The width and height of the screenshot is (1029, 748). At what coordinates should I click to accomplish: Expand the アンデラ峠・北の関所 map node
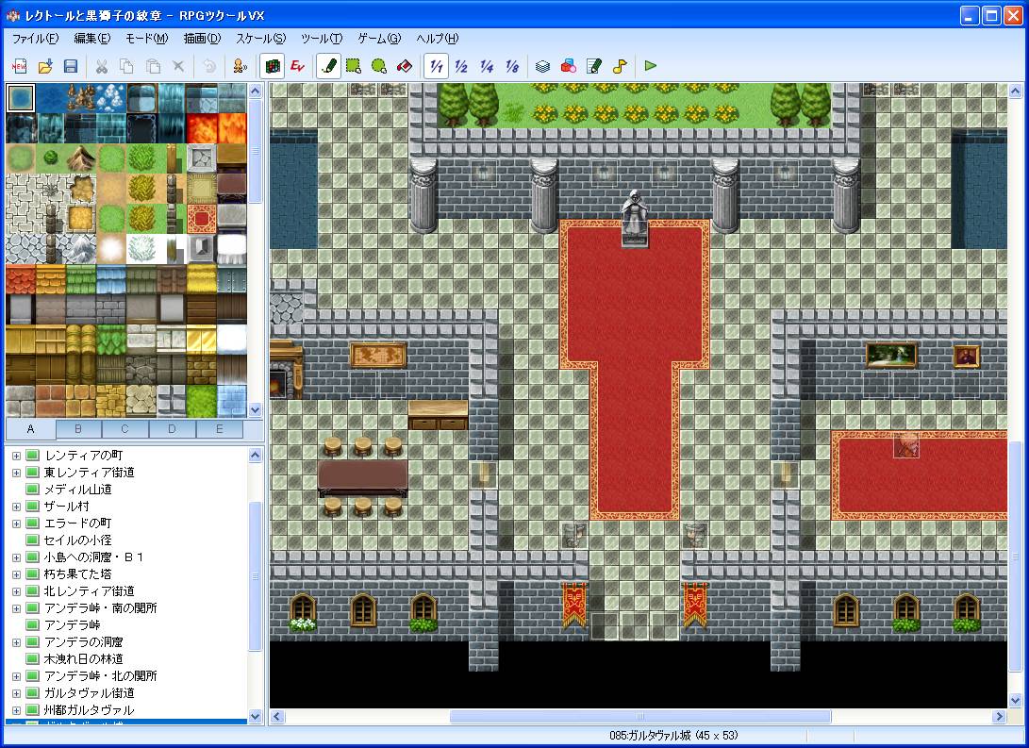pyautogui.click(x=16, y=676)
